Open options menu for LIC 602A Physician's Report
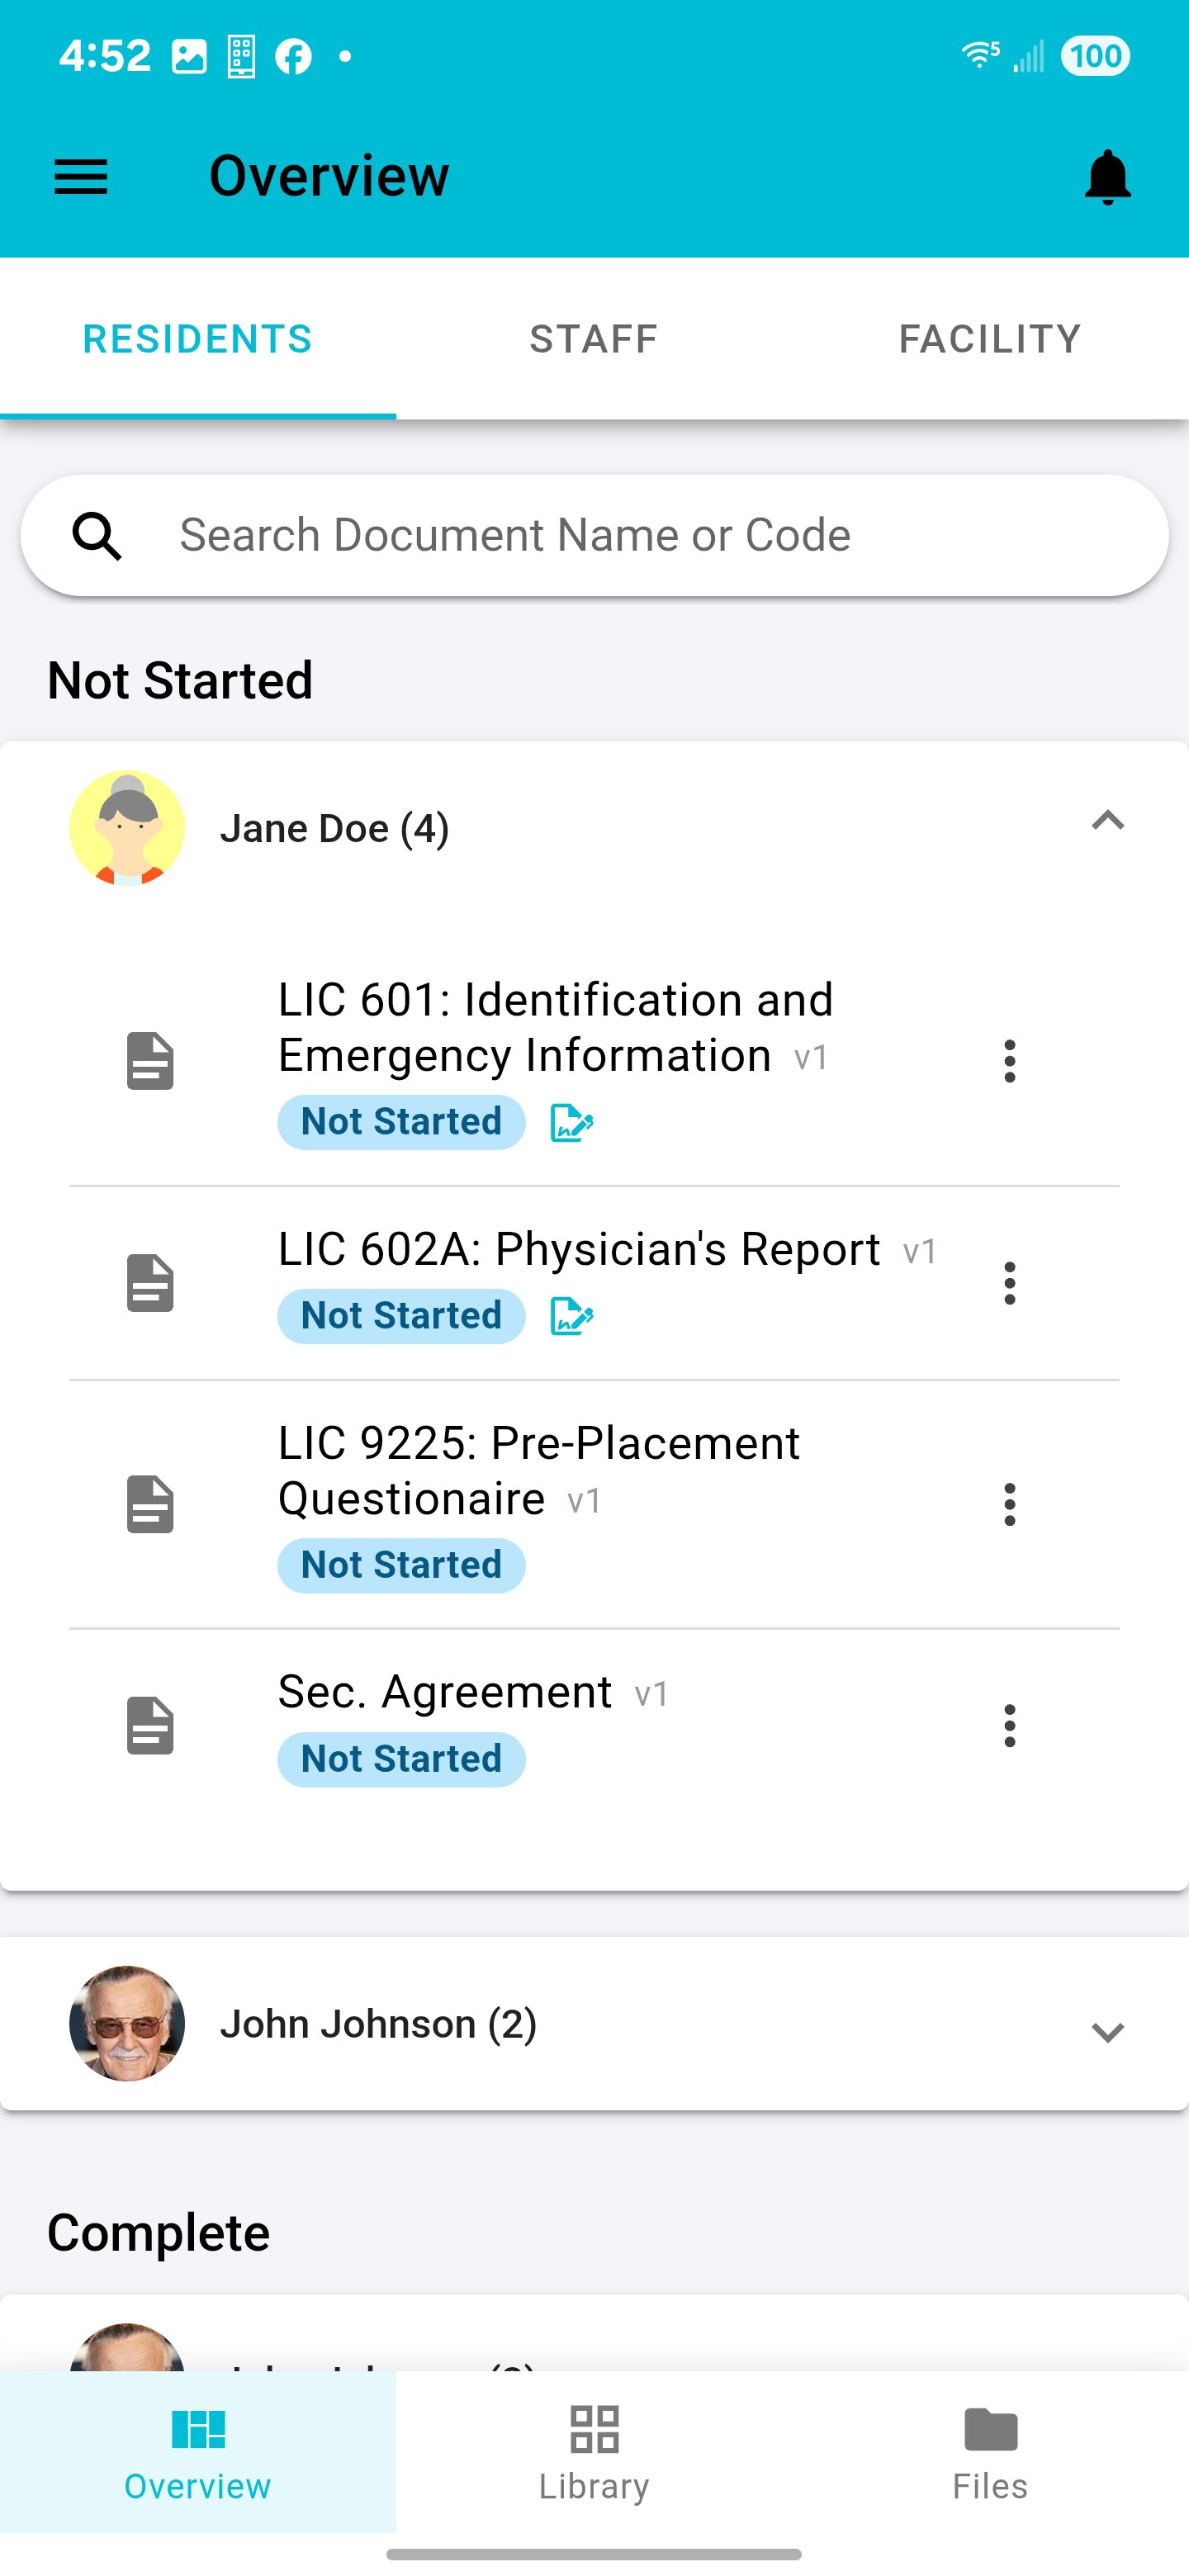 coord(1009,1283)
